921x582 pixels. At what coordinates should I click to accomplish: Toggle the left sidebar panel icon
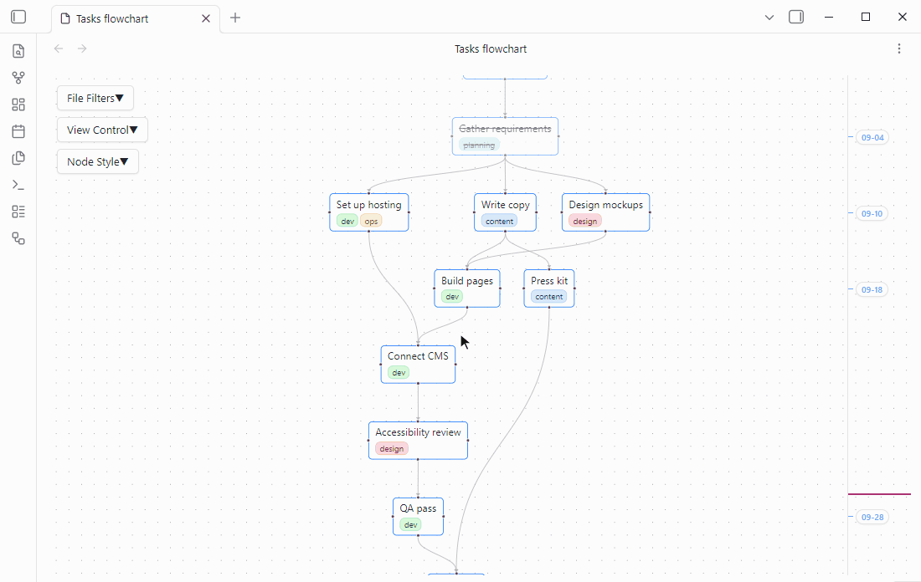[x=18, y=17]
